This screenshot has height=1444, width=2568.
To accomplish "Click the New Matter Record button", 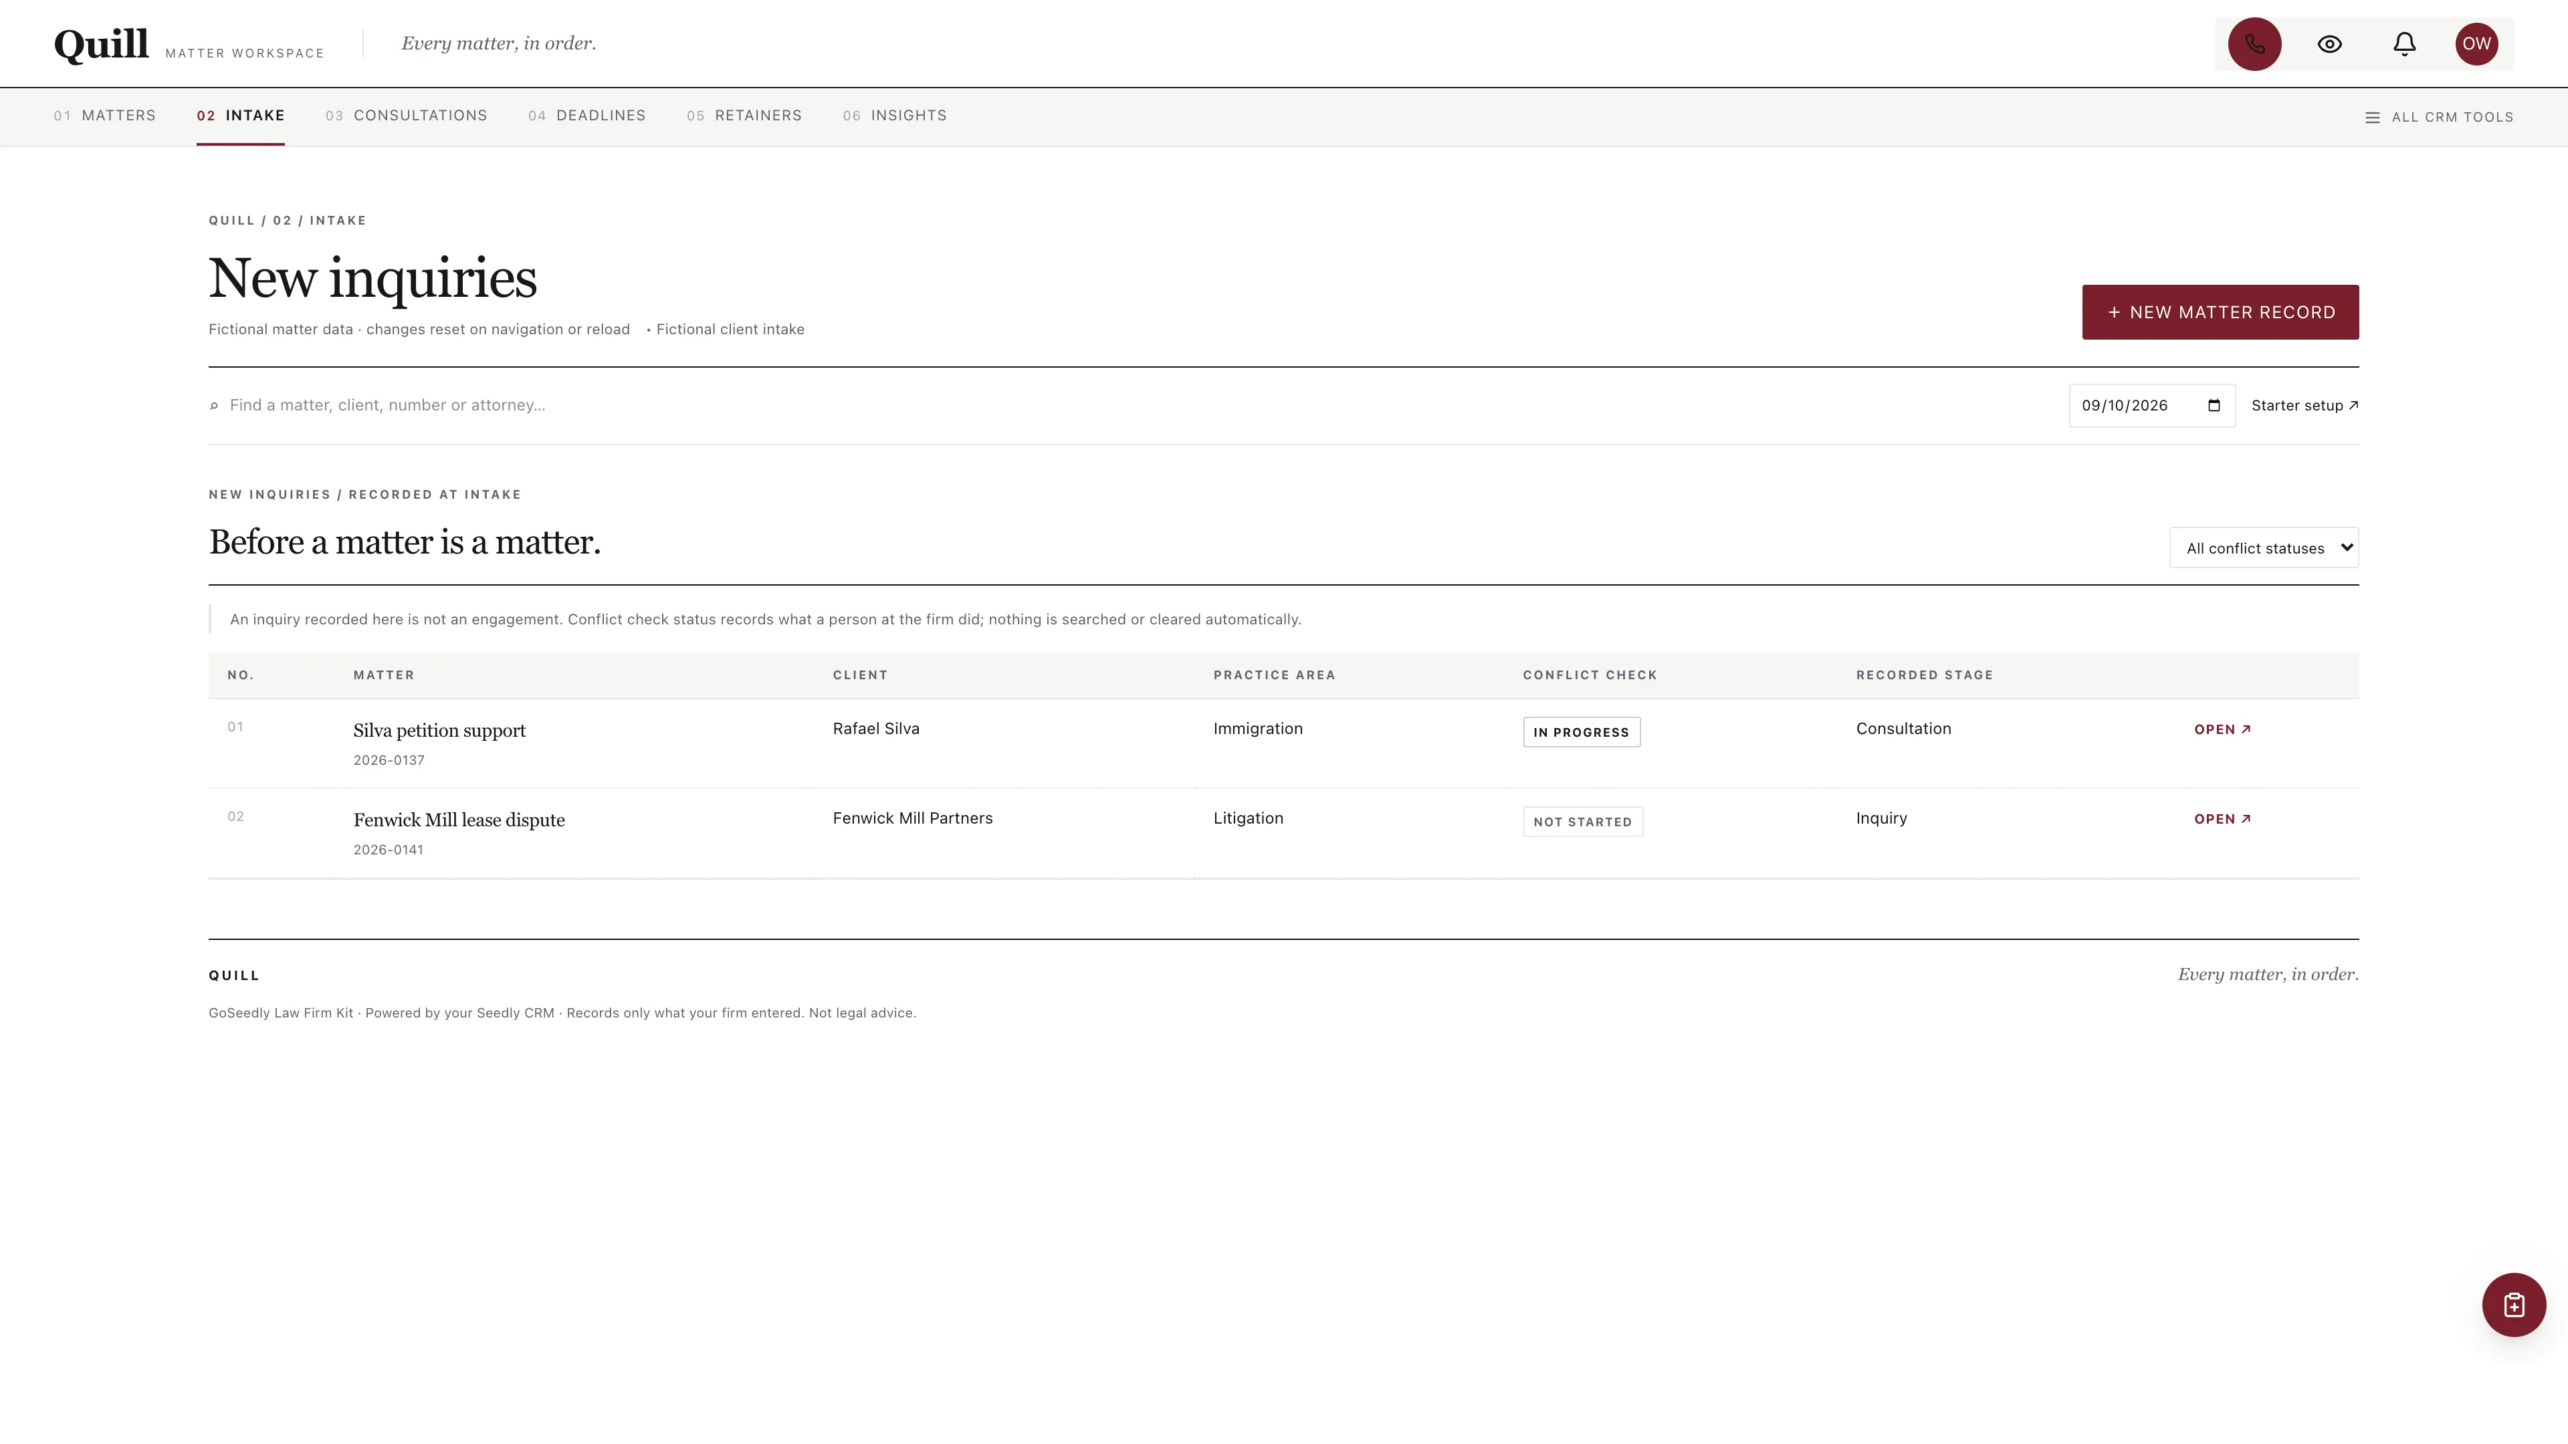I will tap(2220, 312).
